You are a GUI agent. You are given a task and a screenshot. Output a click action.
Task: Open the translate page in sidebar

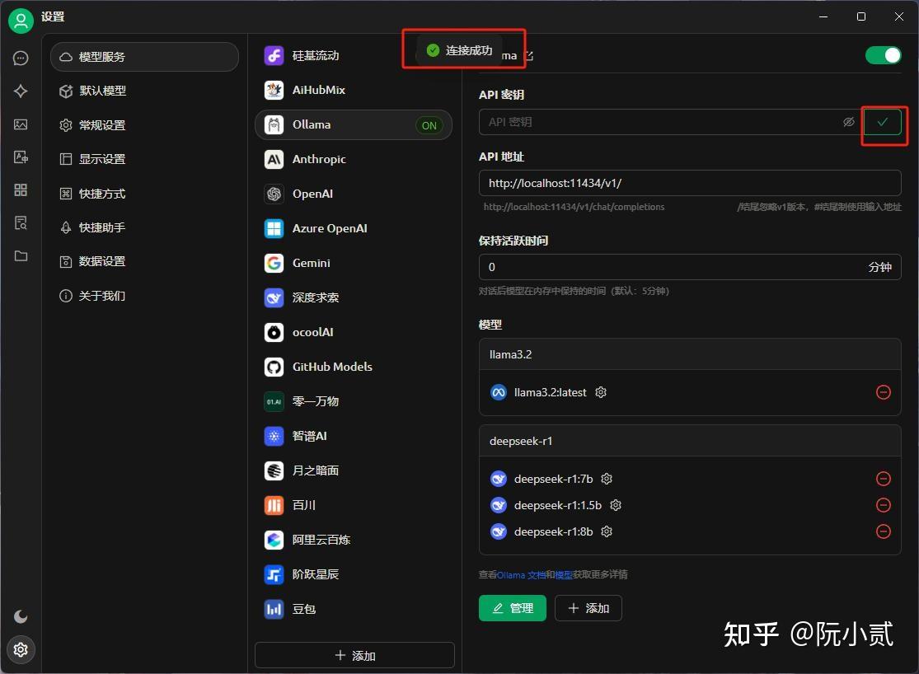click(x=21, y=157)
